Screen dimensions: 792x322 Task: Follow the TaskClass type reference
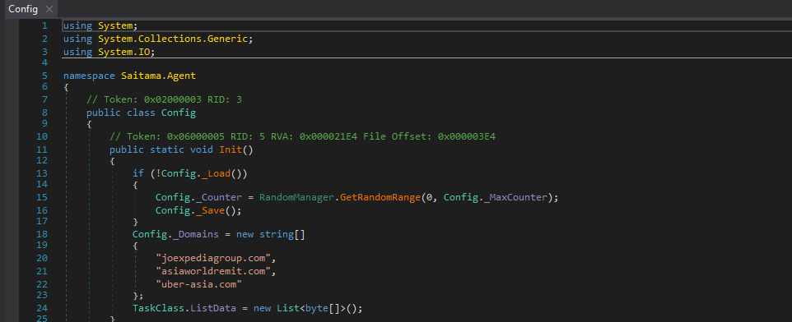coord(158,308)
